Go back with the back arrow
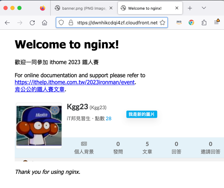 pos(7,23)
